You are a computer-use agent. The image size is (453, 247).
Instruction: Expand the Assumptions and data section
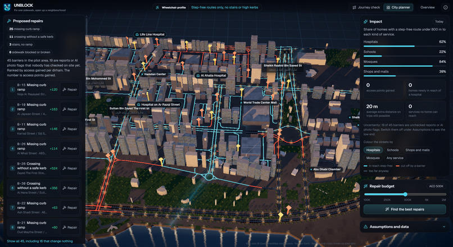(x=405, y=227)
